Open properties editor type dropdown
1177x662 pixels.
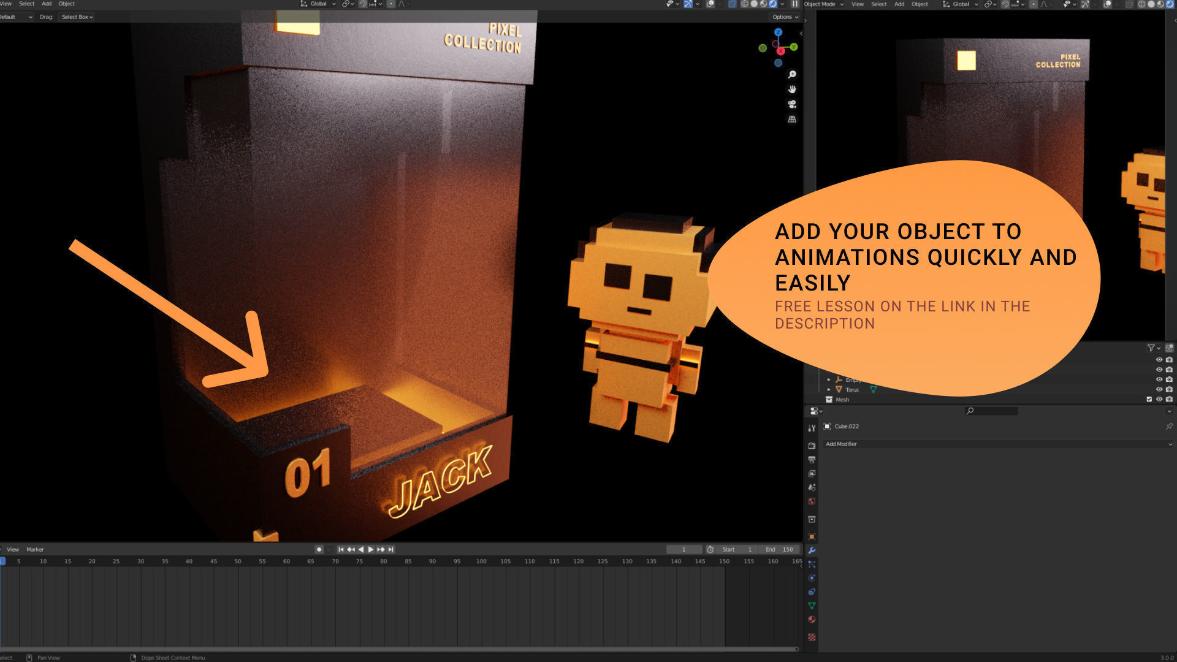tap(816, 411)
